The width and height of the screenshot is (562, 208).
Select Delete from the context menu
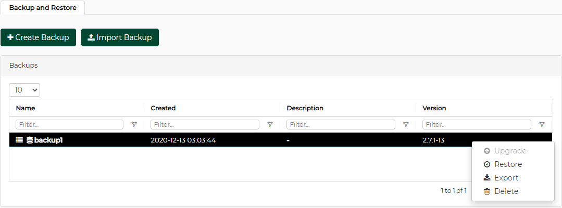point(506,191)
